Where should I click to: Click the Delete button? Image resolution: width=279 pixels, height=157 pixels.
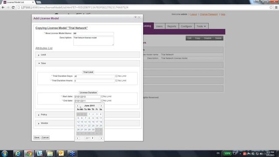click(x=218, y=38)
